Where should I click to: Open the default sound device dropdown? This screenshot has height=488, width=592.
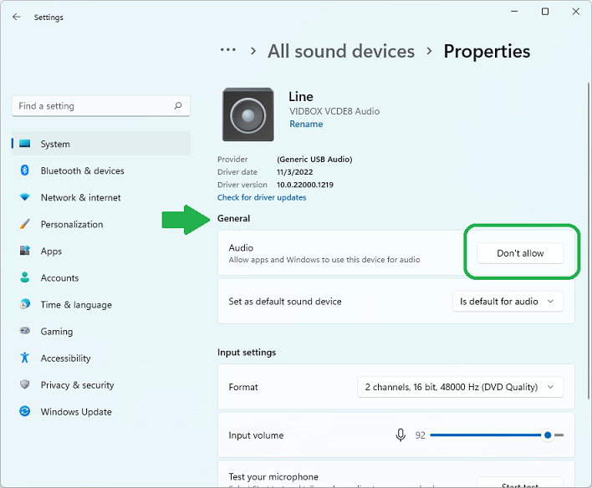(x=507, y=302)
